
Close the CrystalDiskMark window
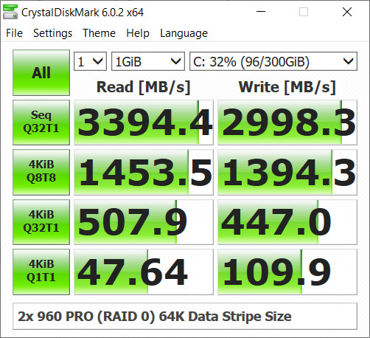pos(347,12)
